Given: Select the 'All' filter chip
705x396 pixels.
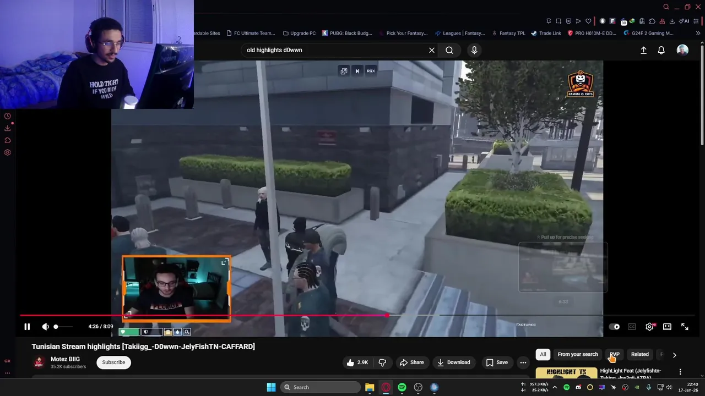Looking at the screenshot, I should pyautogui.click(x=543, y=354).
